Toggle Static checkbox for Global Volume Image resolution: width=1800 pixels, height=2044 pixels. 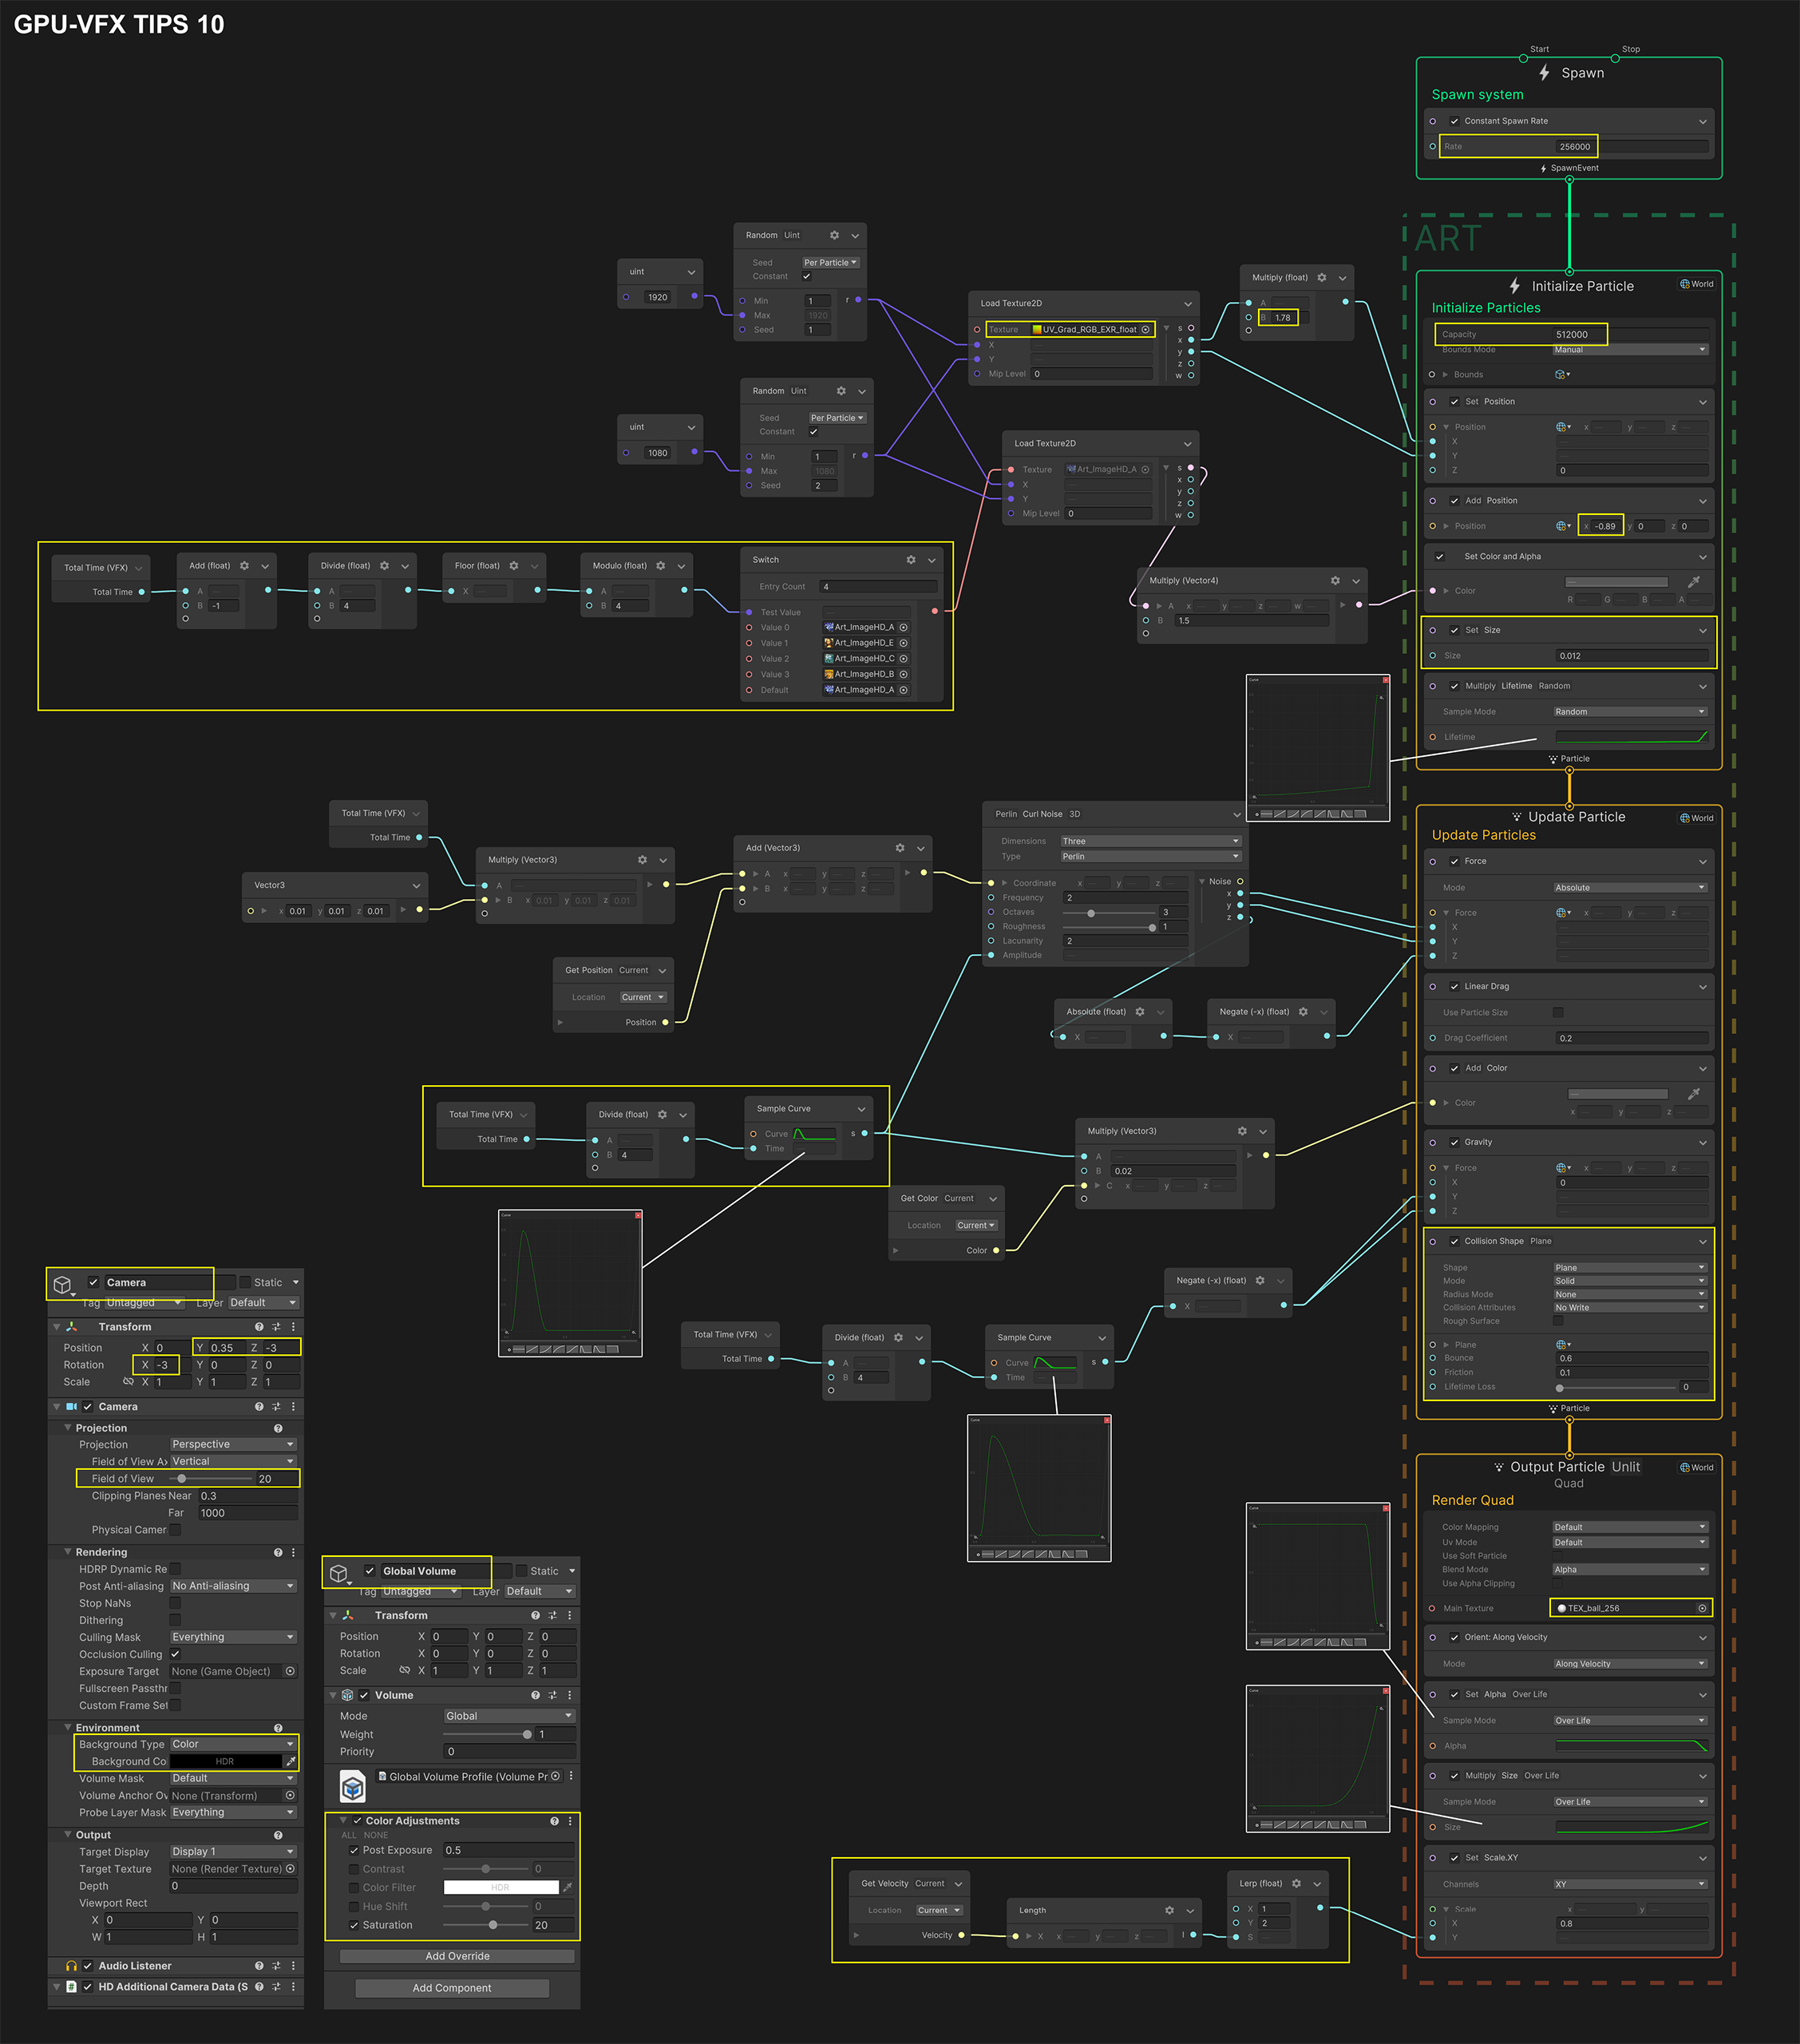point(521,1571)
